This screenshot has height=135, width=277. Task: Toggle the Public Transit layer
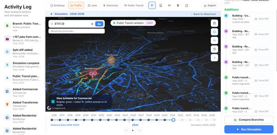134,5
